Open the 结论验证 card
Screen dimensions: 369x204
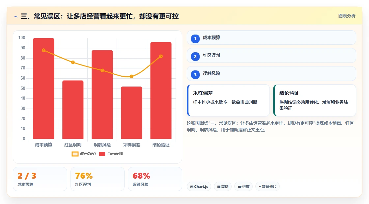(315, 100)
